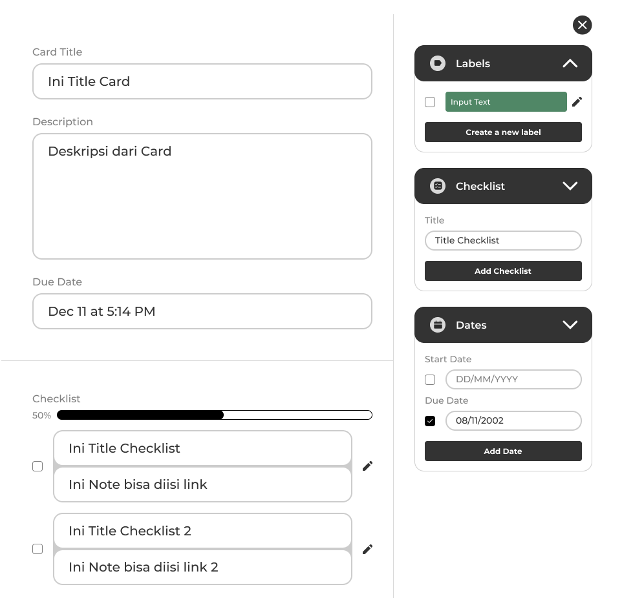Viewport: 622px width, 598px height.
Task: Click the Labels tag icon
Action: click(x=438, y=63)
